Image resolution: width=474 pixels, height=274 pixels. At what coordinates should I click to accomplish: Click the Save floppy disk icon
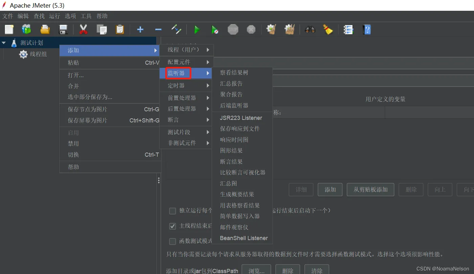[x=63, y=29]
